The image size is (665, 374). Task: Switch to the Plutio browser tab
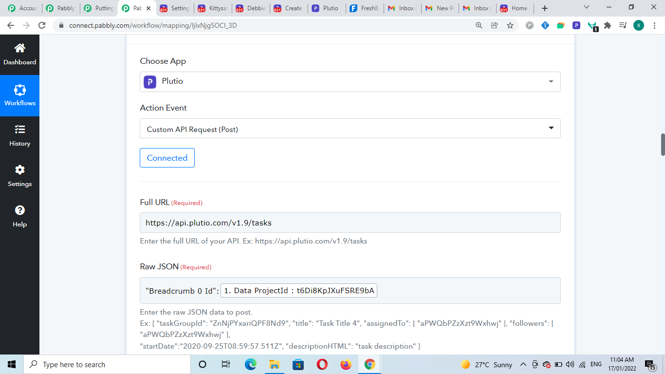(326, 8)
